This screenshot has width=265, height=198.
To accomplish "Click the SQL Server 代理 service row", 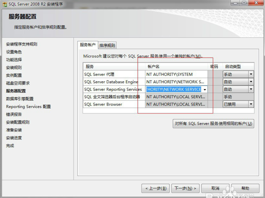I will point(114,74).
